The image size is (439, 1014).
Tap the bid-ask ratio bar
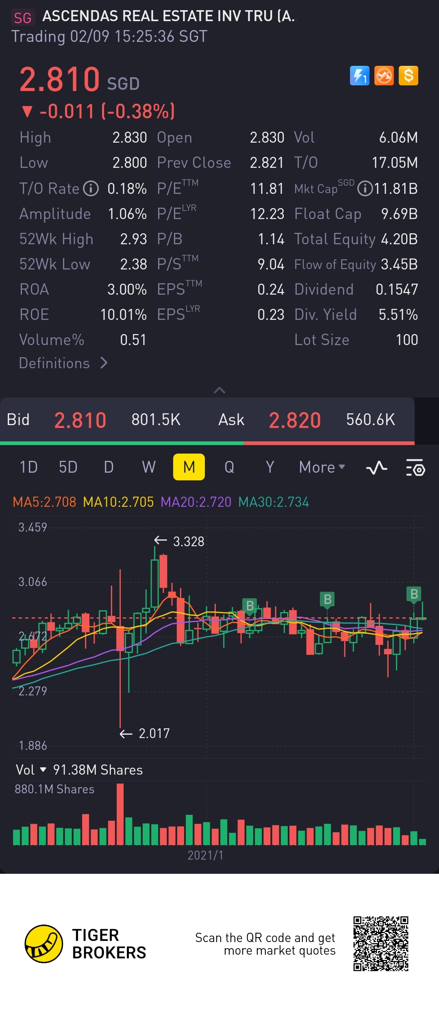[x=207, y=443]
